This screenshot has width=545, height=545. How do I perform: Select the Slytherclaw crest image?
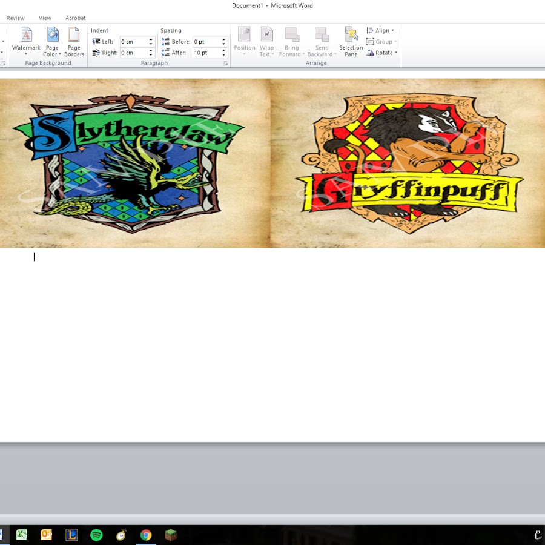(x=135, y=163)
